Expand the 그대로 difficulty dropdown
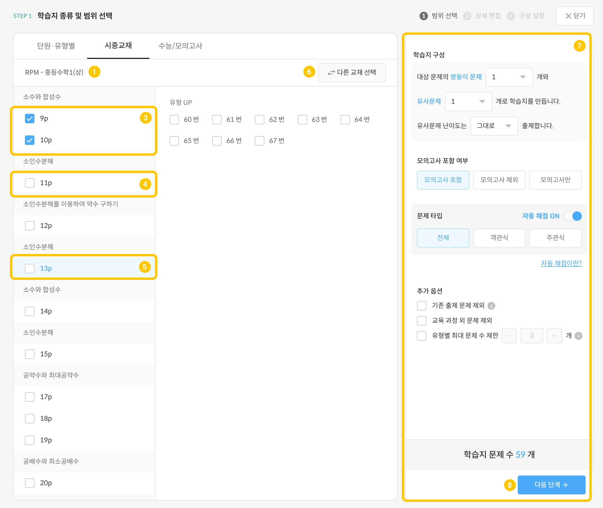603x508 pixels. (494, 126)
